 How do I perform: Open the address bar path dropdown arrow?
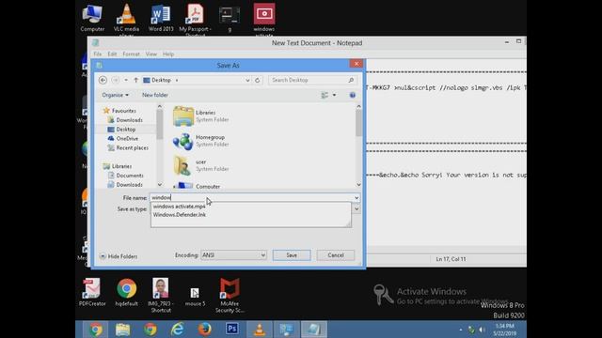[x=247, y=80]
